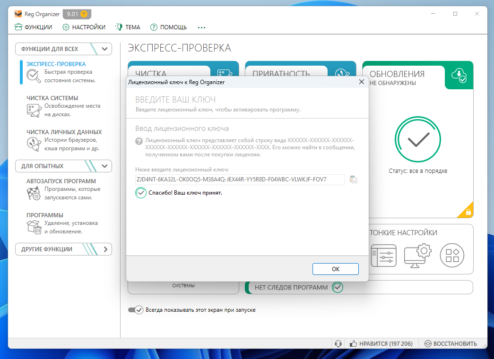
Task: Toggle always show this screen at startup
Action: click(x=136, y=310)
